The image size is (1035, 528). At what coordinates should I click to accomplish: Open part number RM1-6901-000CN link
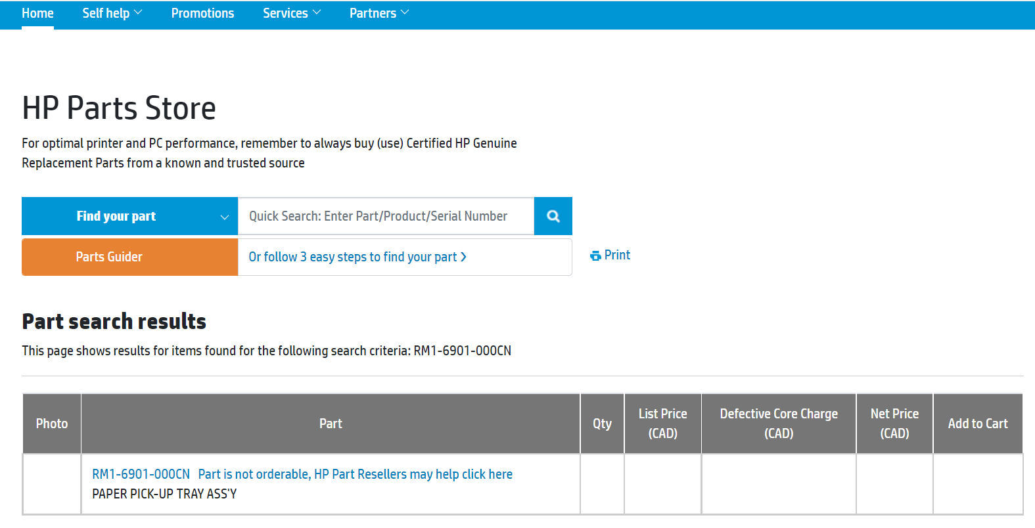141,474
